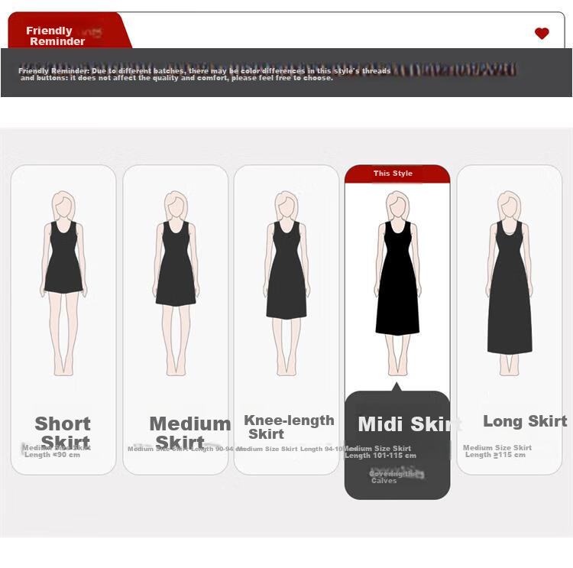Select the Knee-length Skirt figure illustration

(286, 283)
